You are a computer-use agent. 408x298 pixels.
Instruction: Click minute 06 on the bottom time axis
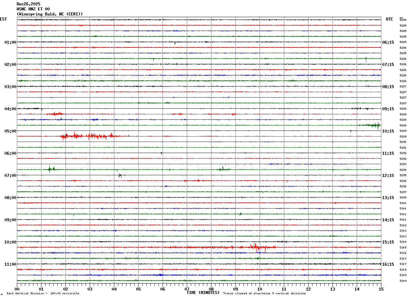[163, 289]
